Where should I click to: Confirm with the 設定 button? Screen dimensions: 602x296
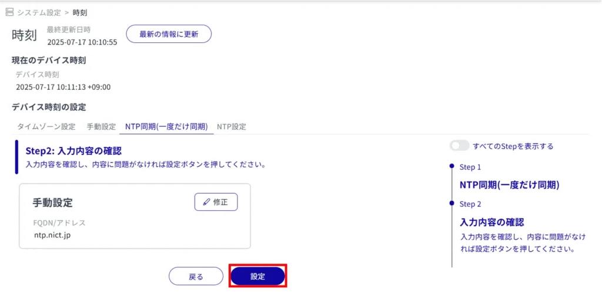click(257, 277)
